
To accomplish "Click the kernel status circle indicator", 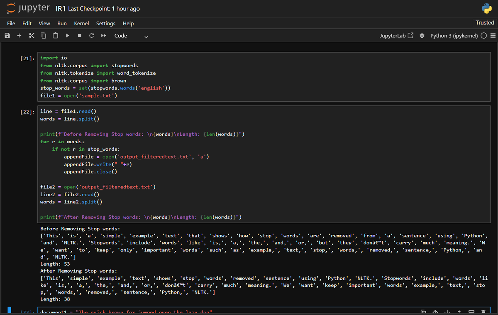I will pyautogui.click(x=483, y=36).
